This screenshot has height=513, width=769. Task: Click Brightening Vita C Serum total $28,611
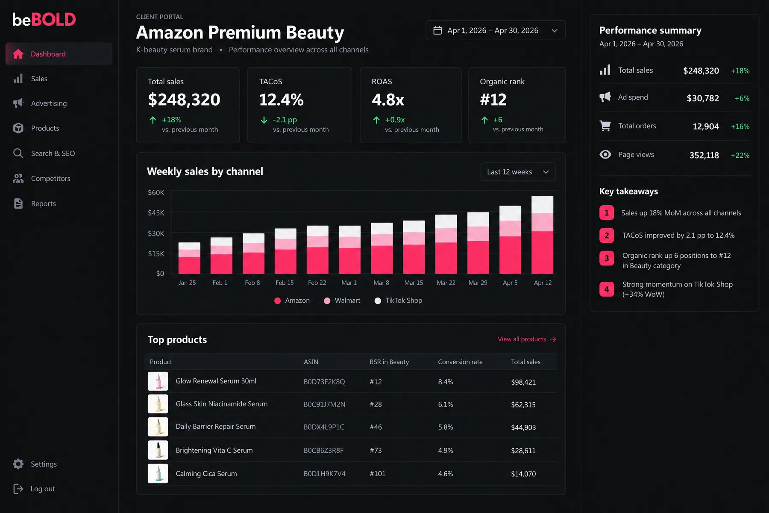pyautogui.click(x=523, y=451)
